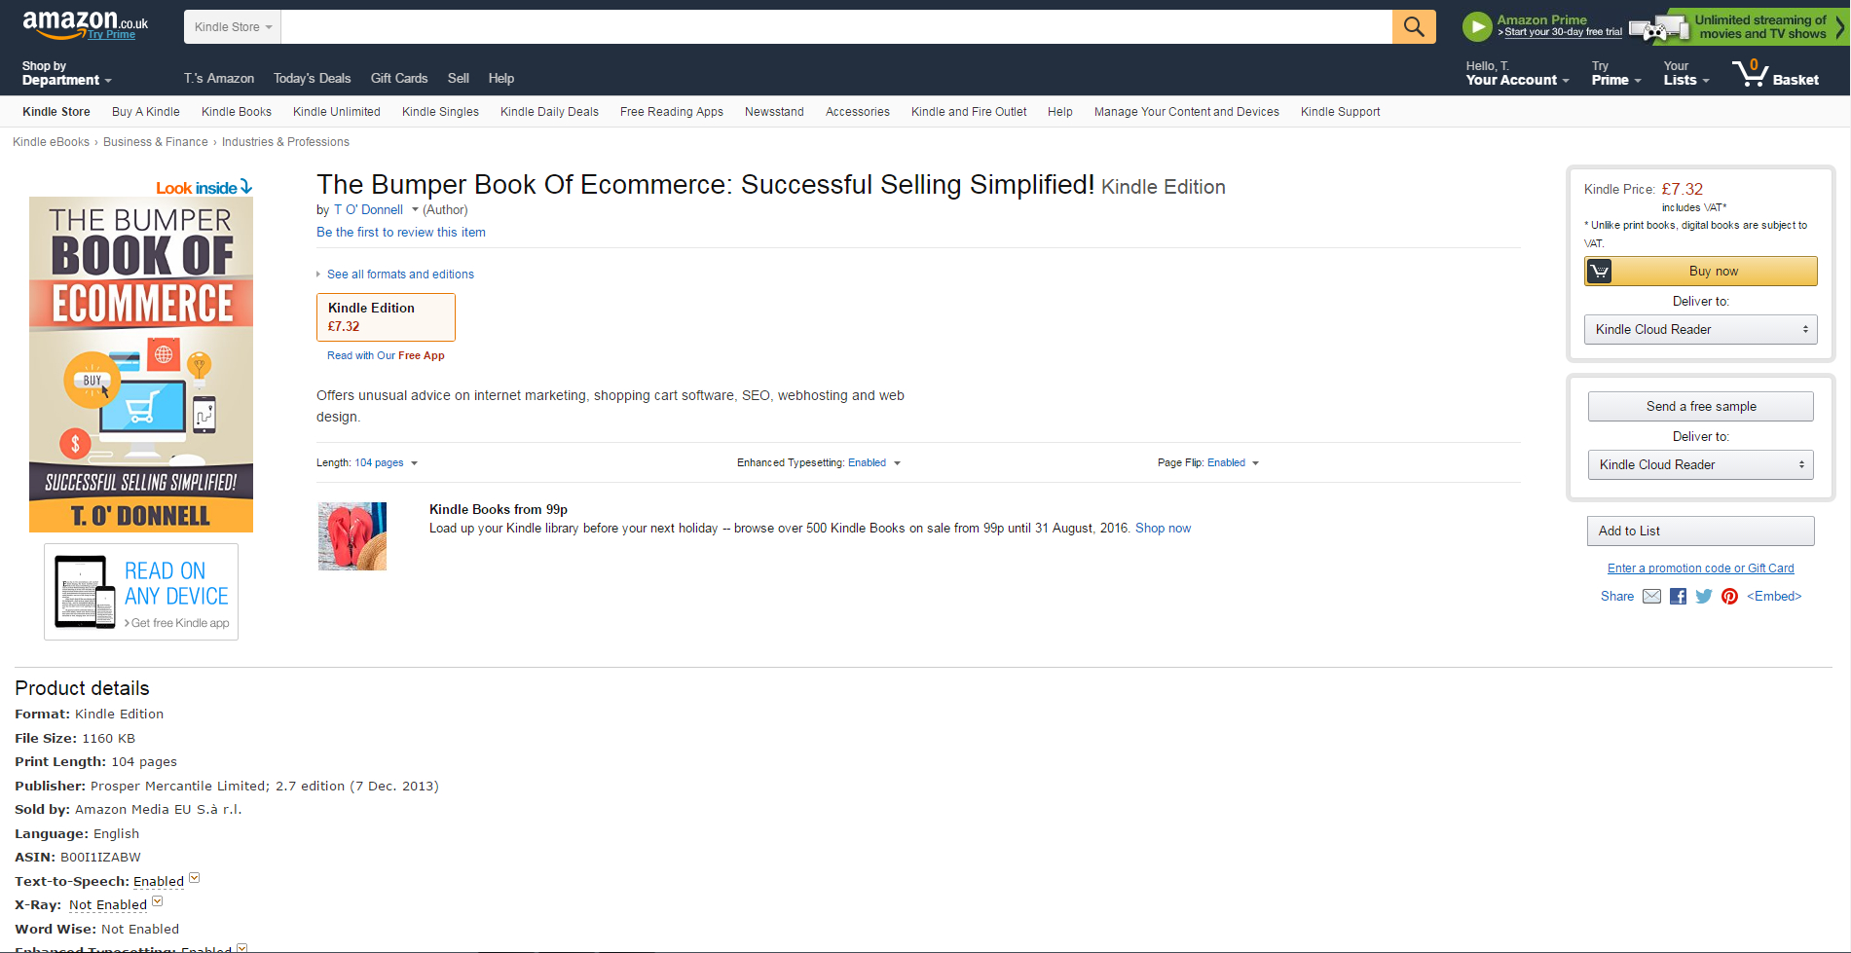The height and width of the screenshot is (953, 1851).
Task: Open the Kindle Store search category dropdown
Action: [233, 26]
